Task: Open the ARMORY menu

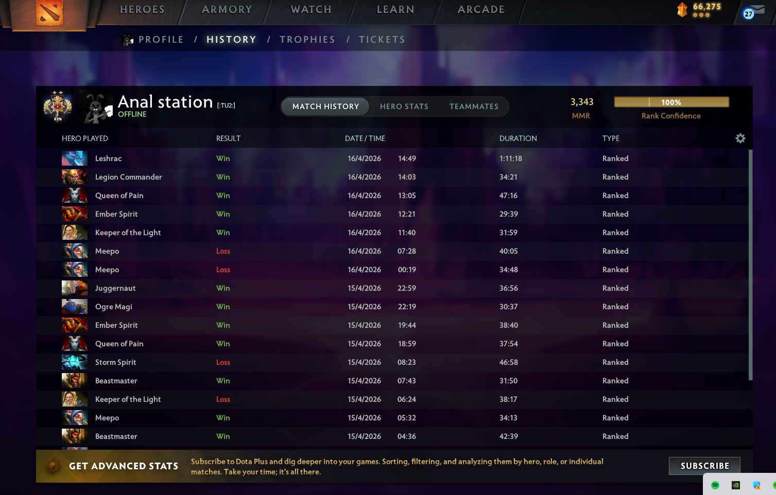Action: (227, 10)
